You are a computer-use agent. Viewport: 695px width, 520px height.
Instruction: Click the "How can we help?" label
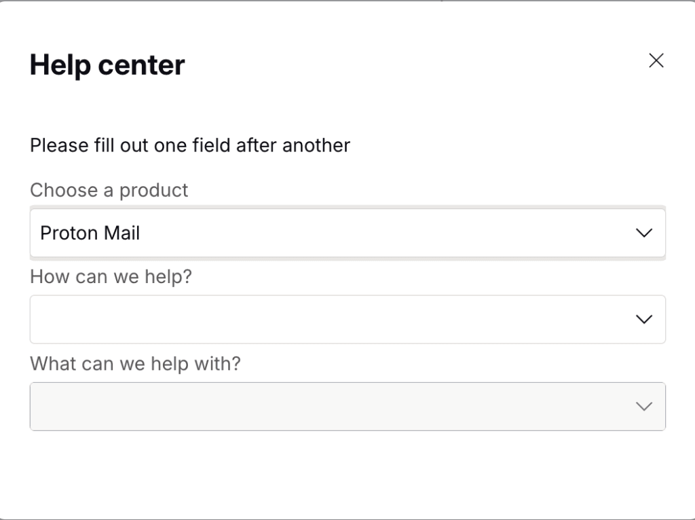point(111,277)
